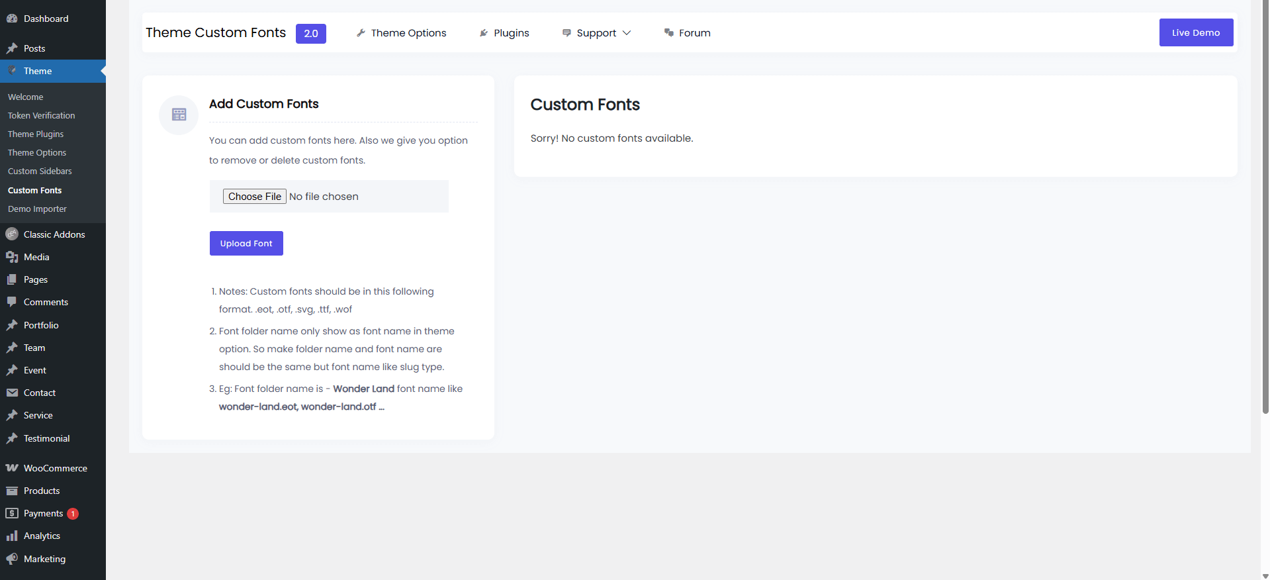Click the Contact envelope icon
This screenshot has width=1270, height=580.
tap(12, 393)
